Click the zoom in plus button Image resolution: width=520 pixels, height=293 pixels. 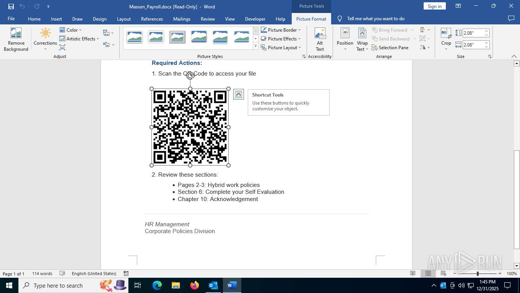click(x=500, y=274)
